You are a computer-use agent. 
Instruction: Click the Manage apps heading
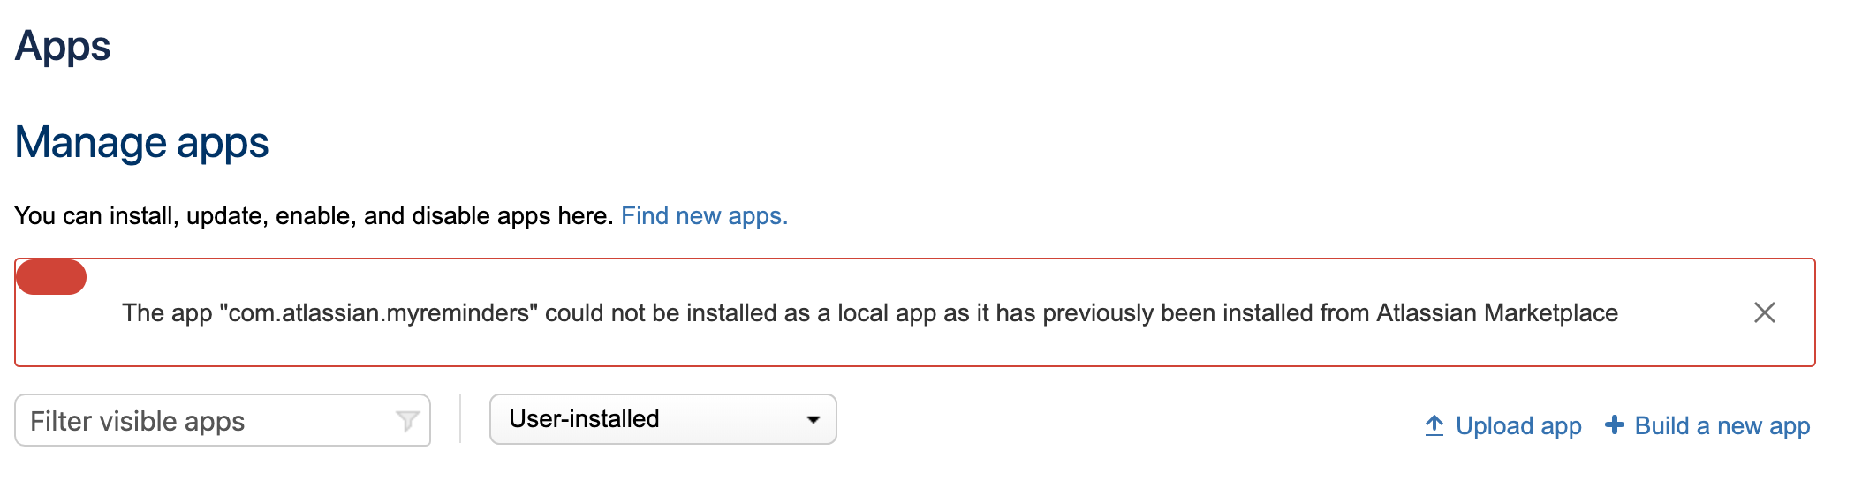pyautogui.click(x=141, y=142)
